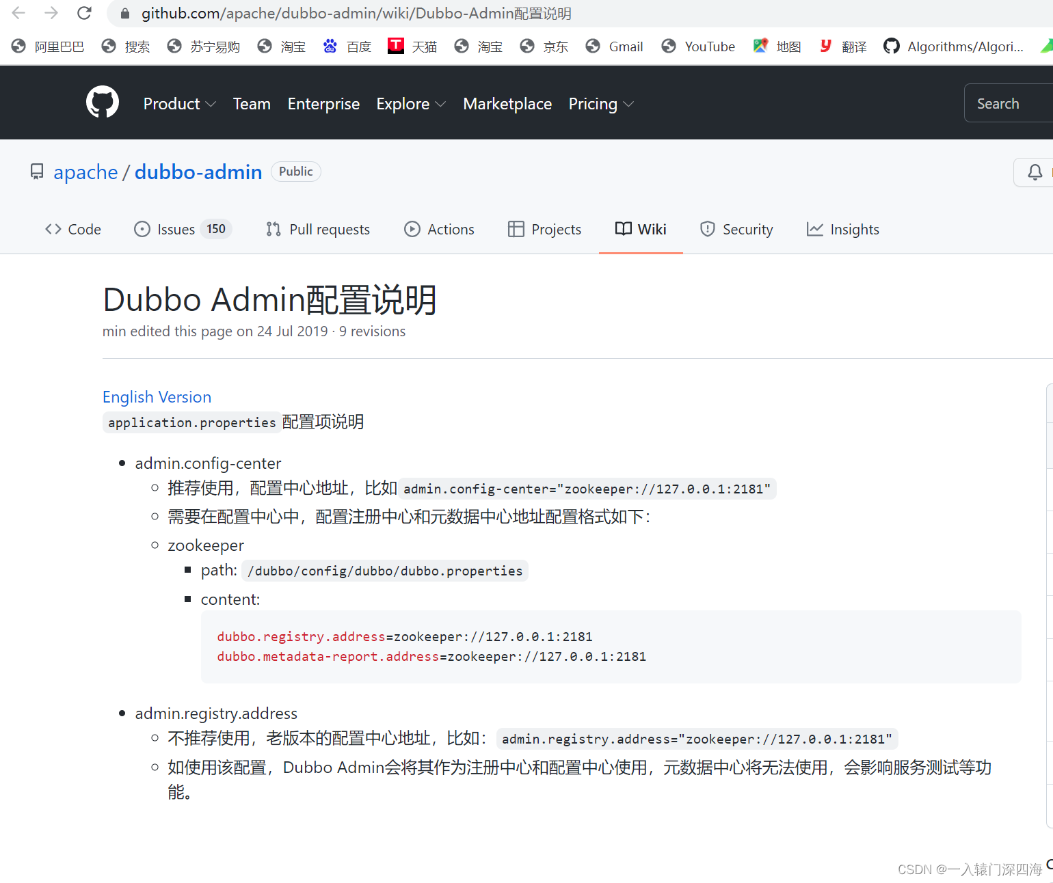1053x883 pixels.
Task: Open the 京东 bookmark
Action: 544,46
